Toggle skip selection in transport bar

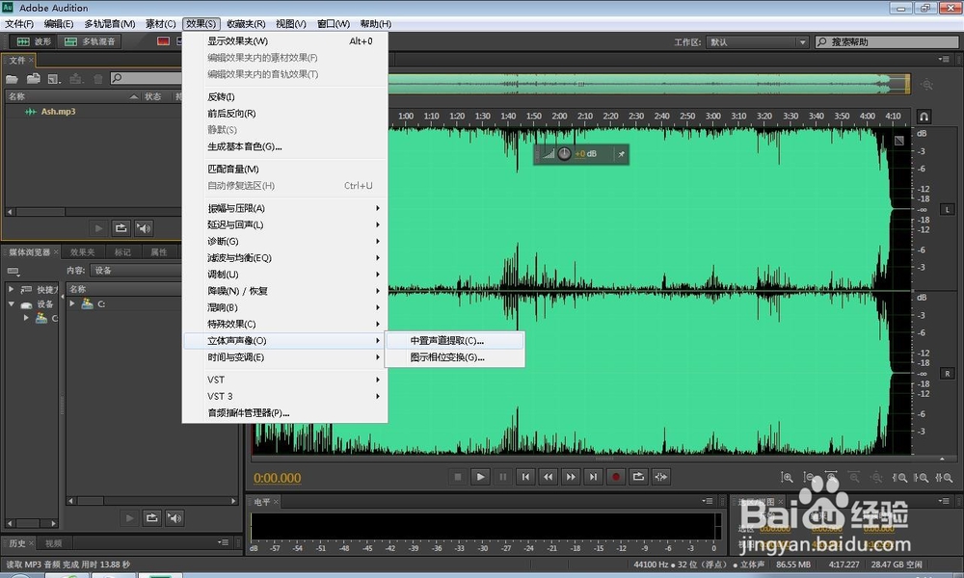pos(661,477)
